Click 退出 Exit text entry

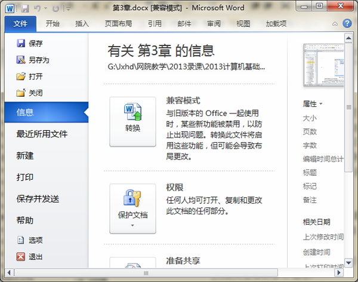pyautogui.click(x=36, y=257)
